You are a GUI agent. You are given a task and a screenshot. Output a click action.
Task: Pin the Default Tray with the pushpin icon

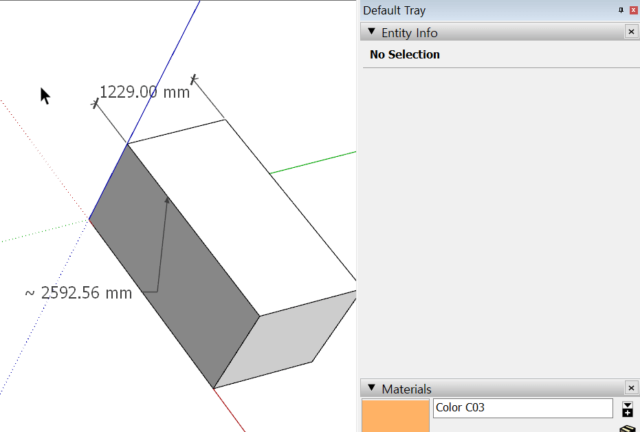[x=621, y=10]
